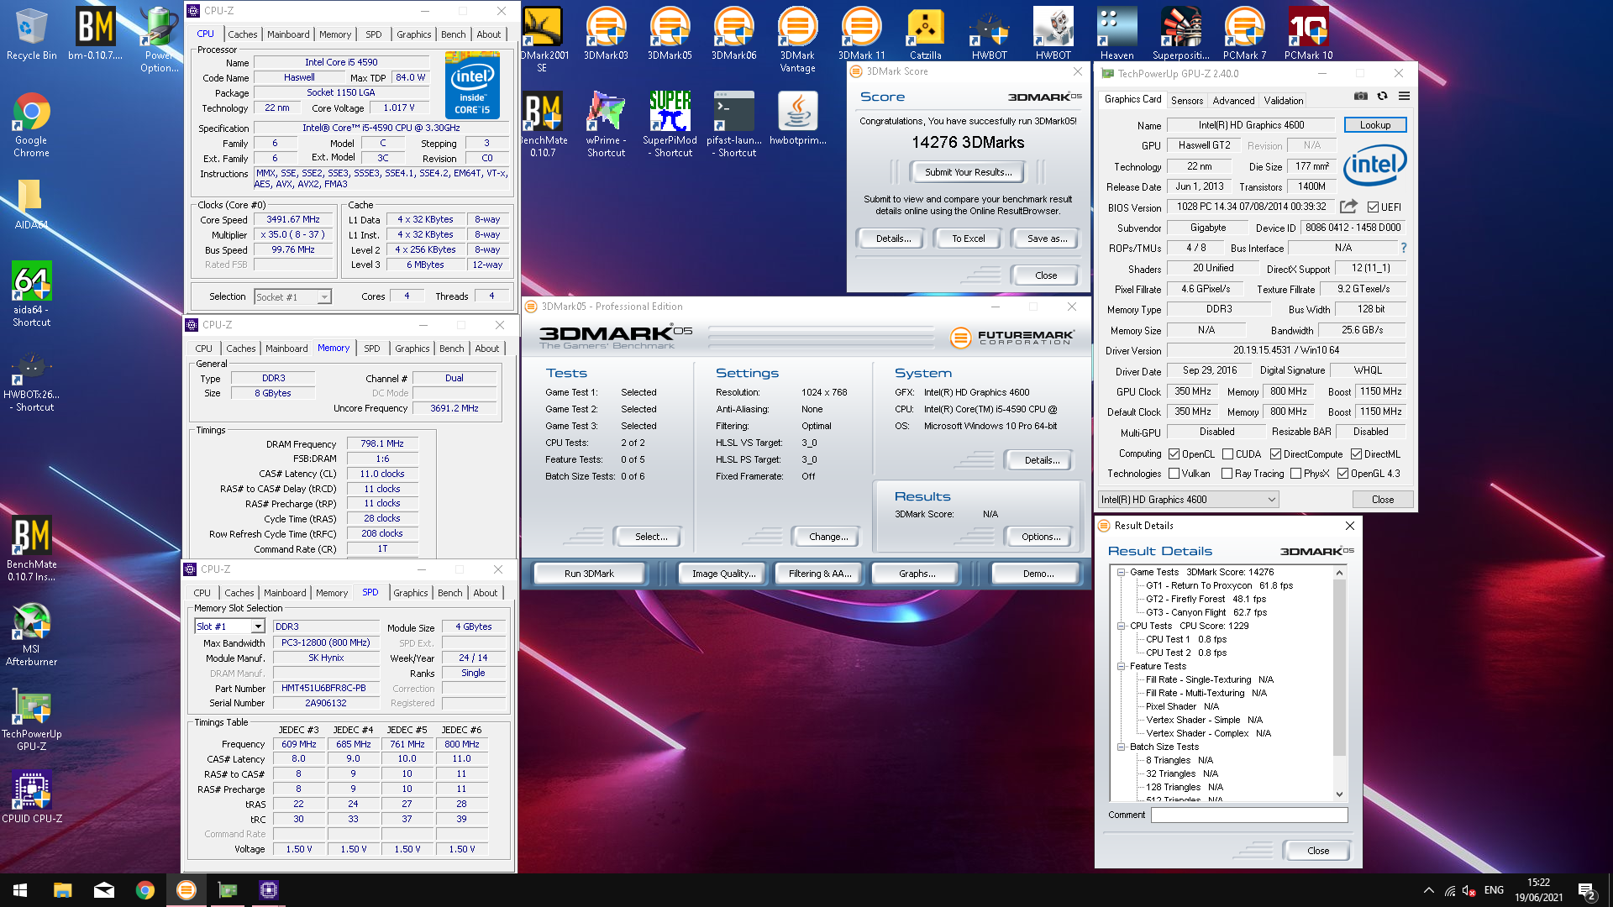Toggle the OpenGL 4.3 checkbox

point(1342,473)
